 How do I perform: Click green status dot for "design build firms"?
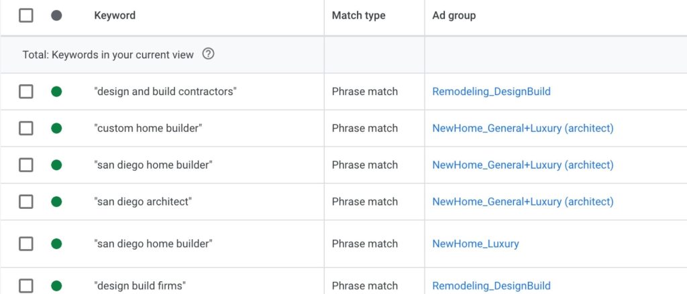[x=56, y=286]
